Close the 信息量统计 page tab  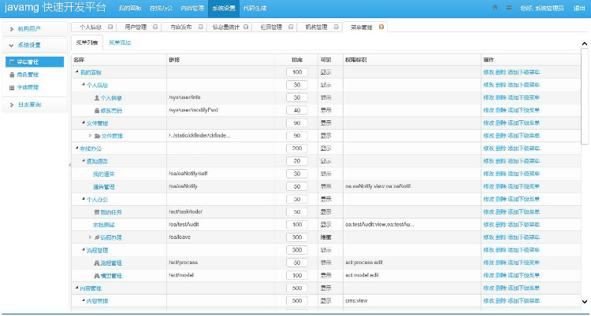[x=246, y=27]
